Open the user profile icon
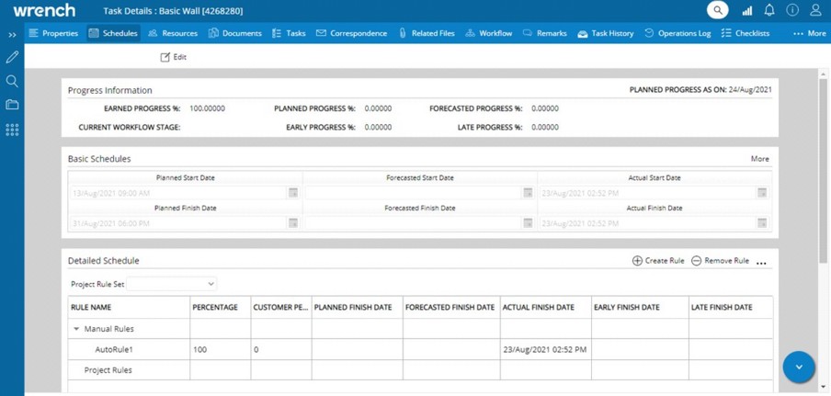Viewport: 831px width, 396px height. (x=815, y=10)
